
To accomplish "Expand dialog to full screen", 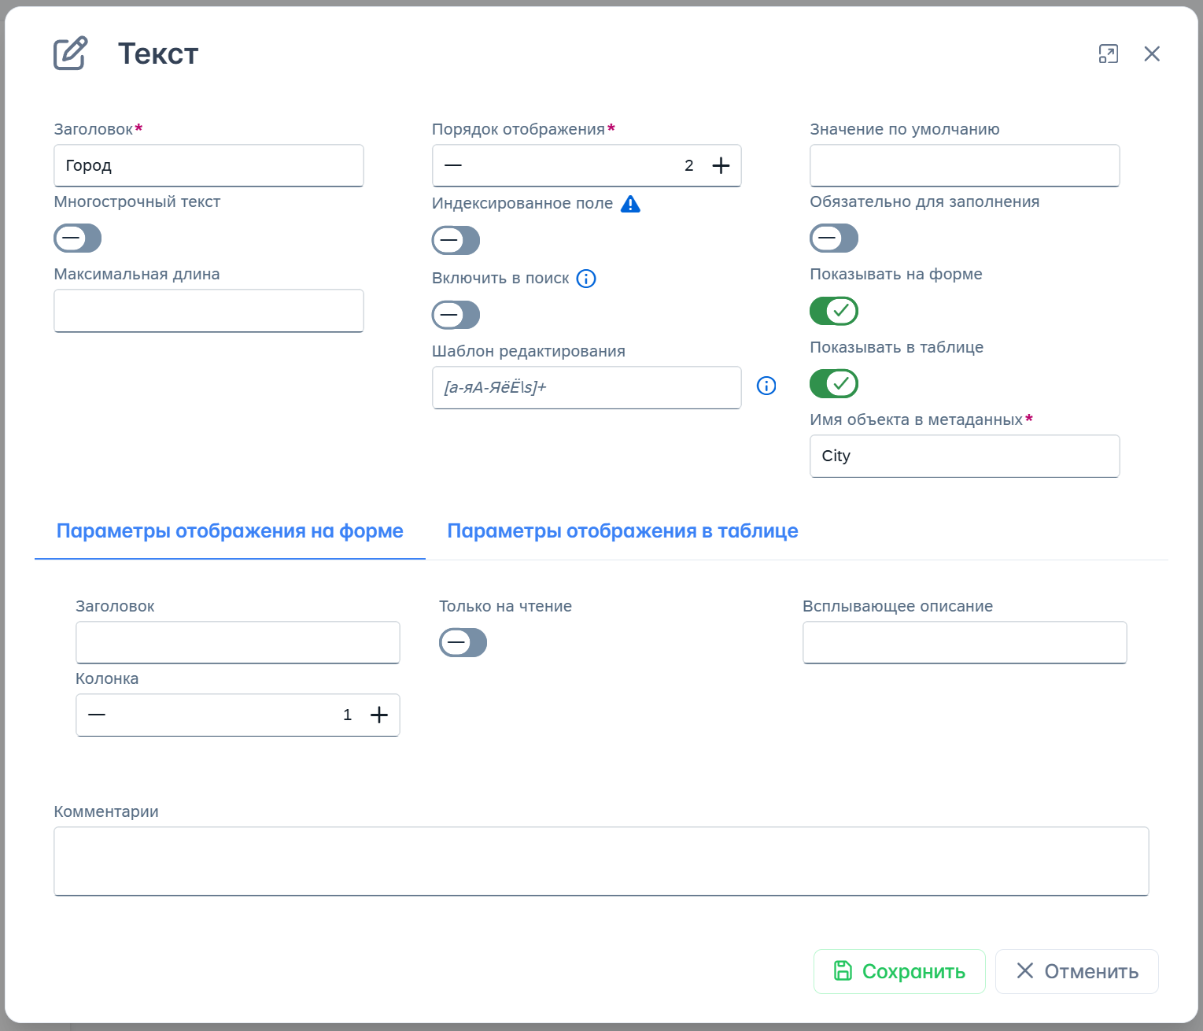I will point(1108,54).
